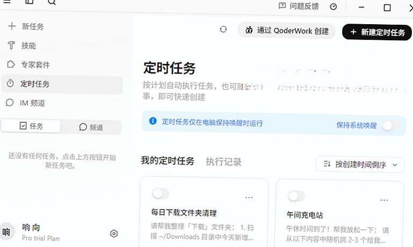Open the gauge usage icon

pyautogui.click(x=333, y=6)
